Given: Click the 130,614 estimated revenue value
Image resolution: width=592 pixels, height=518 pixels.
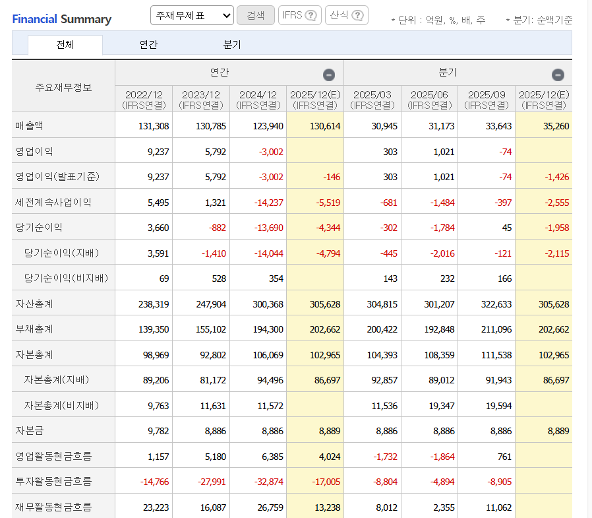Looking at the screenshot, I should [325, 126].
